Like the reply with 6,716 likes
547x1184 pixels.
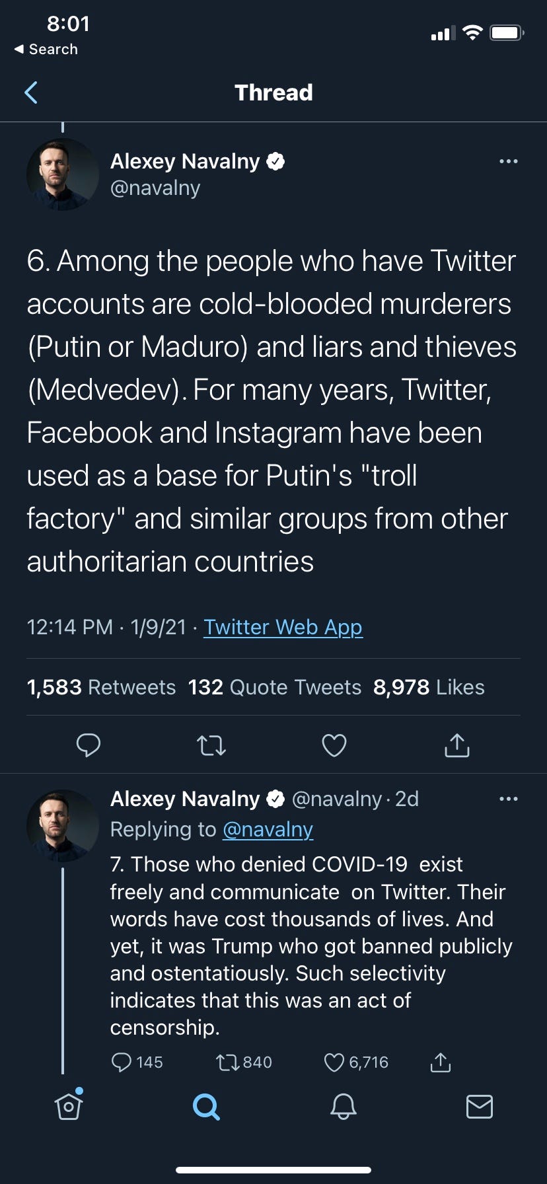pyautogui.click(x=334, y=1062)
